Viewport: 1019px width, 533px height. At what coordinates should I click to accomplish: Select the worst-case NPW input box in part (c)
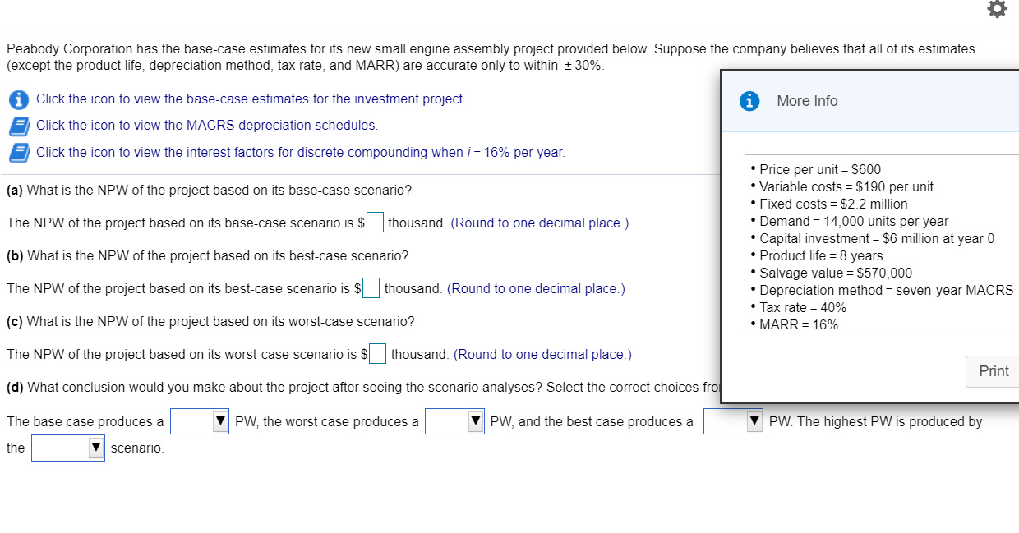377,353
